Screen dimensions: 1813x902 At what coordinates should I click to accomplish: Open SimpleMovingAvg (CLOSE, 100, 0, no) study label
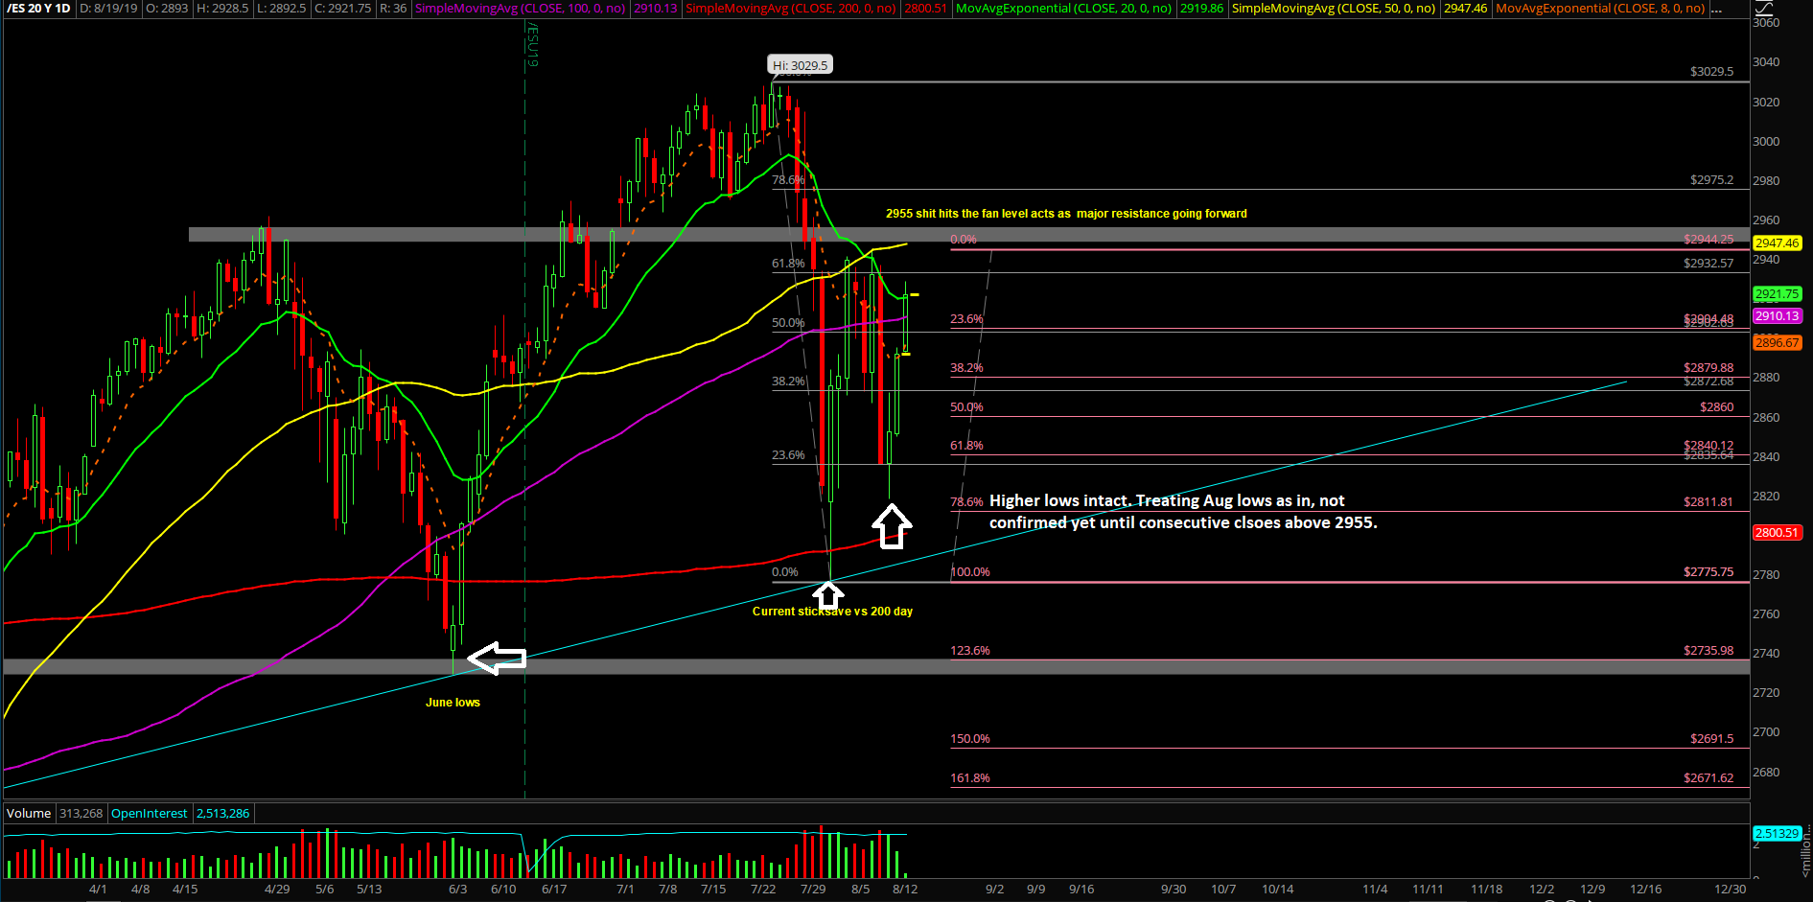tap(521, 9)
